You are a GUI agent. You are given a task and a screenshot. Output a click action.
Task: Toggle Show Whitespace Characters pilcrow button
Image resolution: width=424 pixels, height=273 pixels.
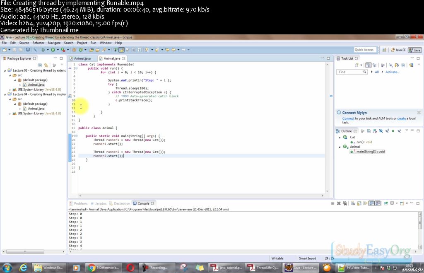tap(140, 50)
